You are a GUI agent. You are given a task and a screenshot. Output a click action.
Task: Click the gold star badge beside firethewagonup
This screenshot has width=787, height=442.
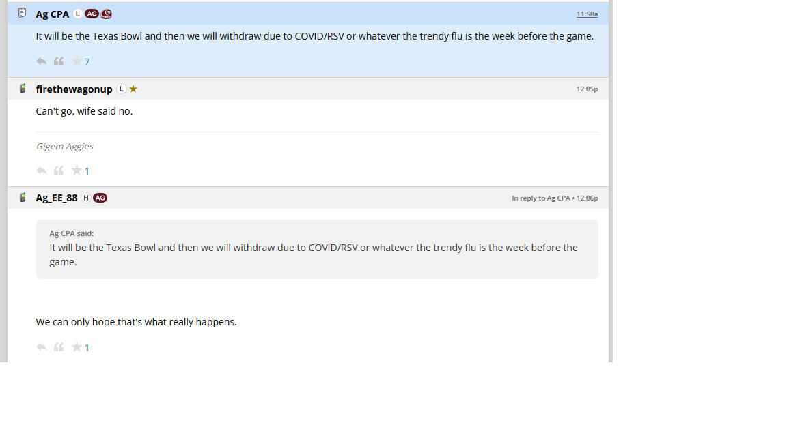133,89
